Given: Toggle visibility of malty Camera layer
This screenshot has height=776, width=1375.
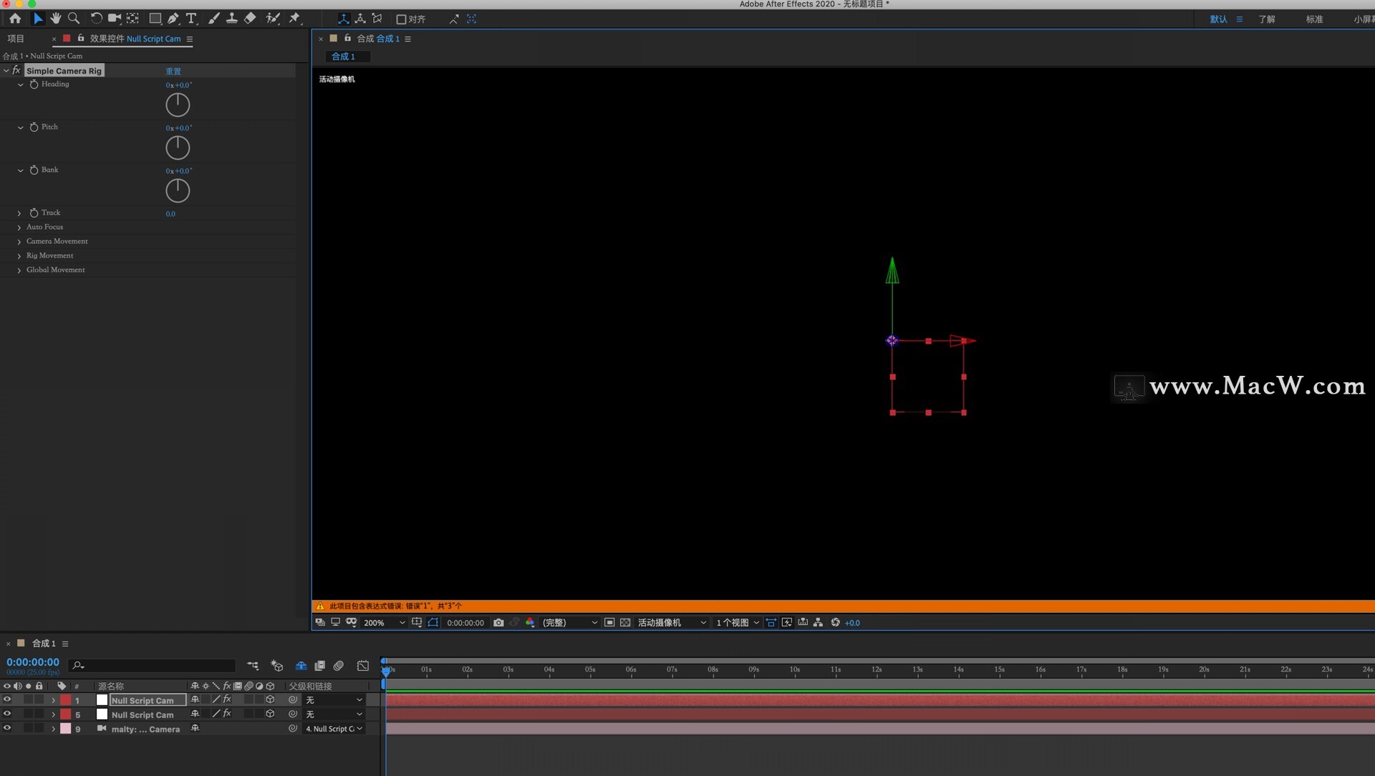Looking at the screenshot, I should [x=7, y=729].
